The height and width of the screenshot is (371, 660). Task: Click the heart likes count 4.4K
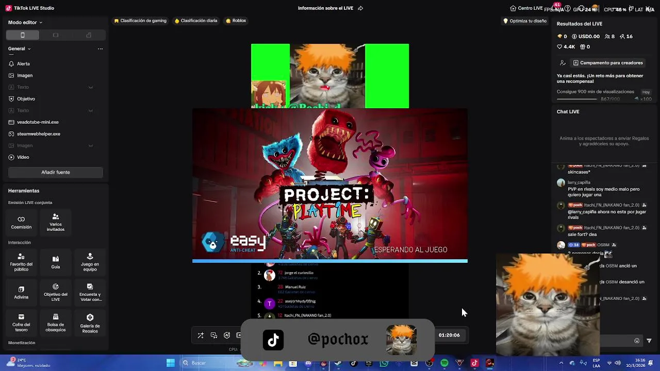point(566,47)
